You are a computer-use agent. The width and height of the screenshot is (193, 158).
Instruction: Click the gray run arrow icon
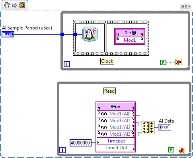coord(14,5)
